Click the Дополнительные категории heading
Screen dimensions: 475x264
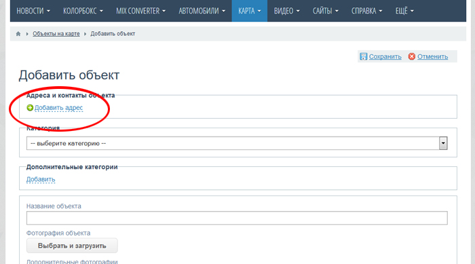coord(72,167)
